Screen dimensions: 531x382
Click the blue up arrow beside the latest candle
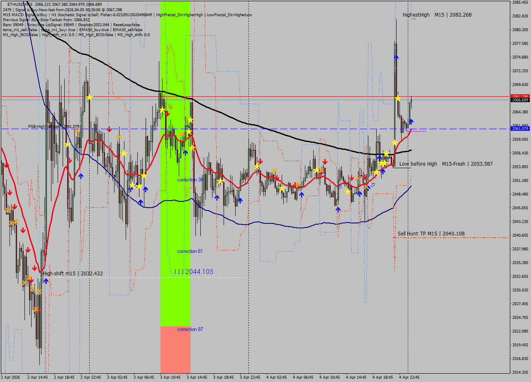point(411,121)
